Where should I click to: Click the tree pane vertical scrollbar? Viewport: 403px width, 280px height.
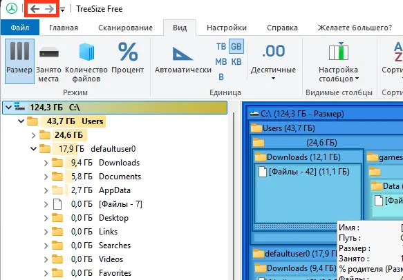234,195
